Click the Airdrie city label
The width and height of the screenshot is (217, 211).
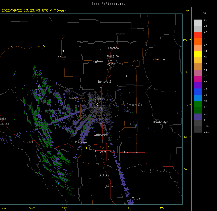point(101,135)
